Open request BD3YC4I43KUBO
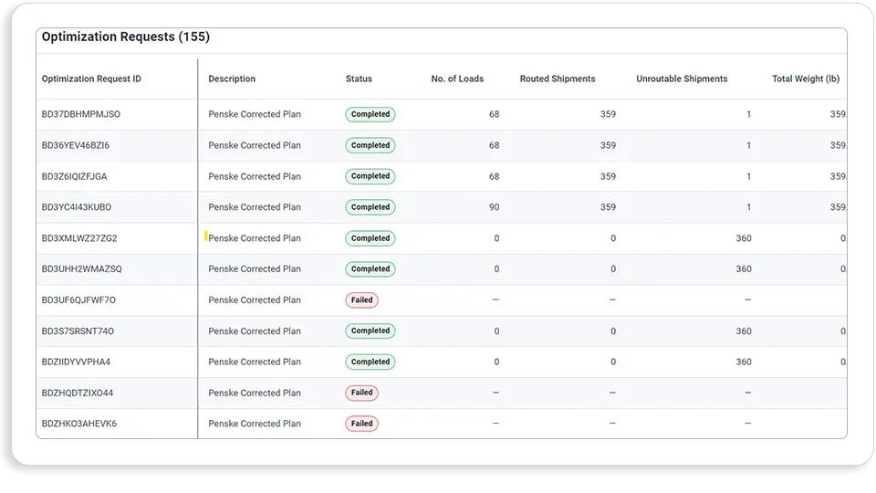876x493 pixels. (x=77, y=208)
